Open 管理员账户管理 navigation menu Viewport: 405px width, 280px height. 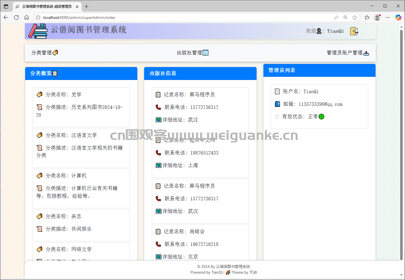click(348, 53)
